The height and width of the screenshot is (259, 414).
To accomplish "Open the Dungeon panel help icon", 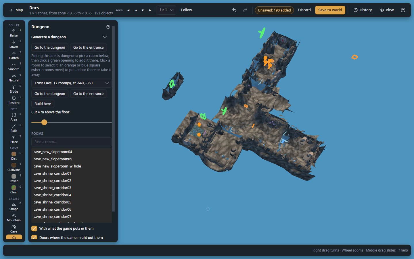I will (108, 27).
